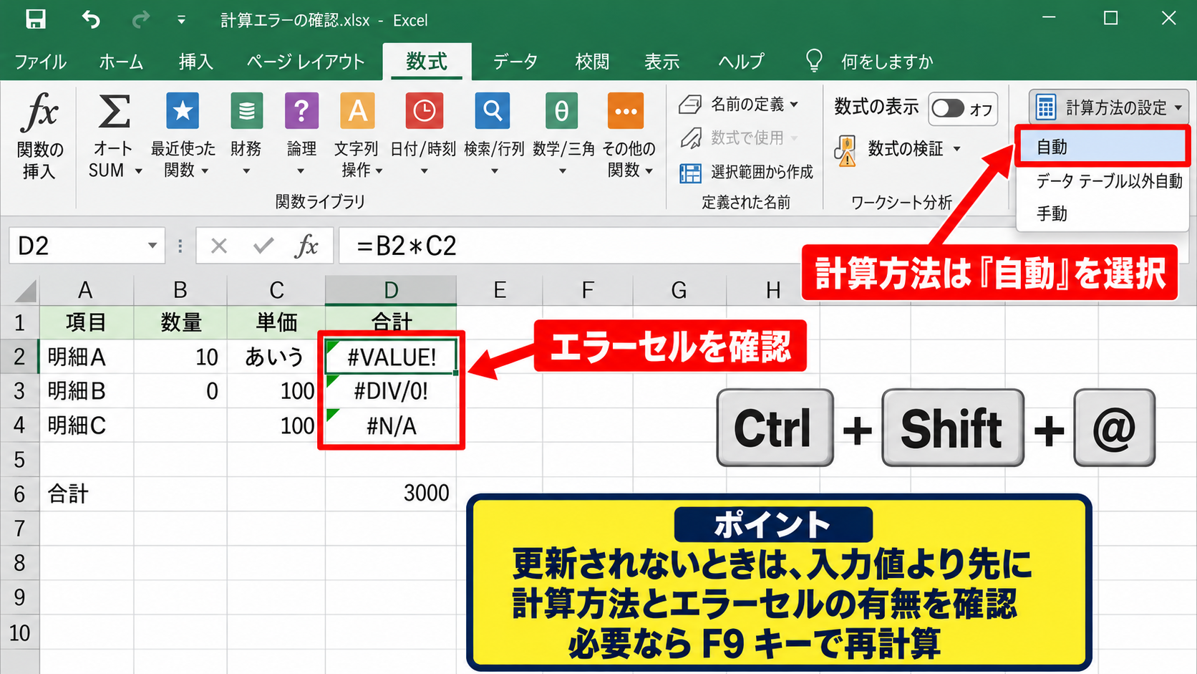Click 選択範囲から作成 button
The image size is (1197, 674).
pyautogui.click(x=746, y=172)
